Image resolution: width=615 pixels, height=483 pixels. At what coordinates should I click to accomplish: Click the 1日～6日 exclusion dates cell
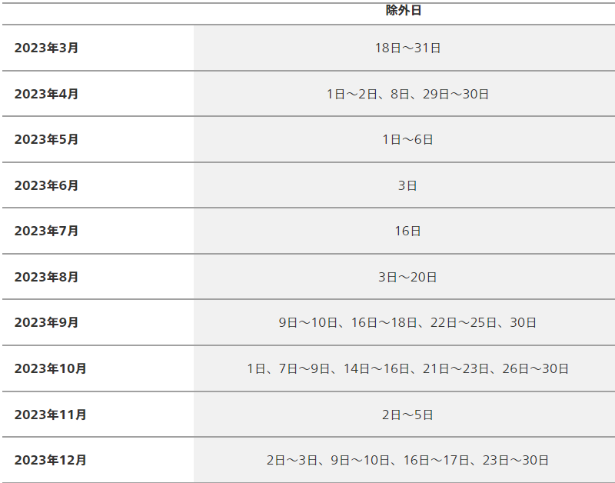point(407,139)
